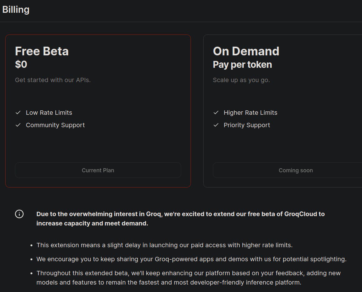The image size is (362, 292).
Task: Click the Billing page heading
Action: [16, 10]
